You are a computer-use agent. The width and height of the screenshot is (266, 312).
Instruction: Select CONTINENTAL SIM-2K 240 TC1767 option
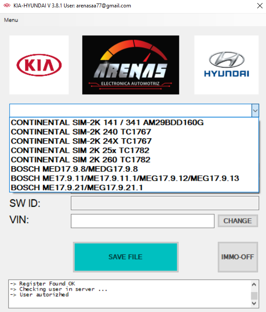(x=81, y=132)
